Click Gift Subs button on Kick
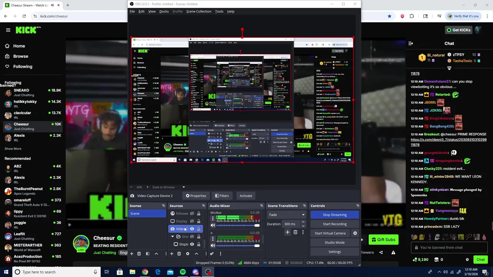The image size is (493, 277). click(383, 240)
